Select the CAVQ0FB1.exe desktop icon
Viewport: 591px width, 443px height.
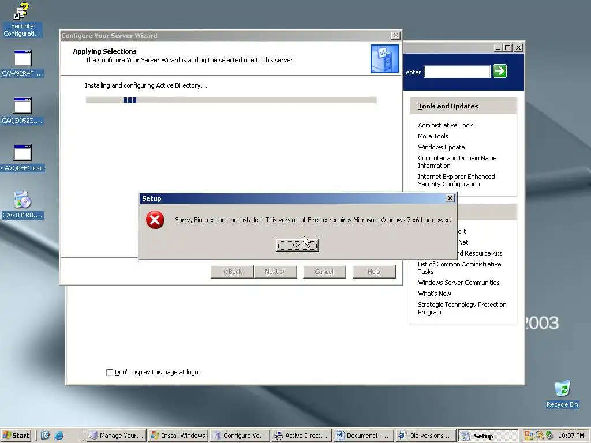(23, 158)
